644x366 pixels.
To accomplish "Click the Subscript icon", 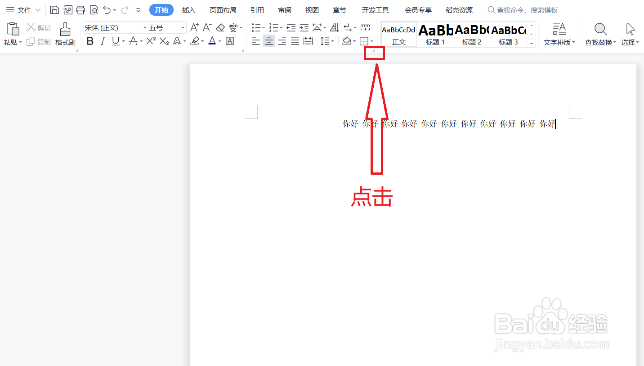I will click(x=164, y=41).
